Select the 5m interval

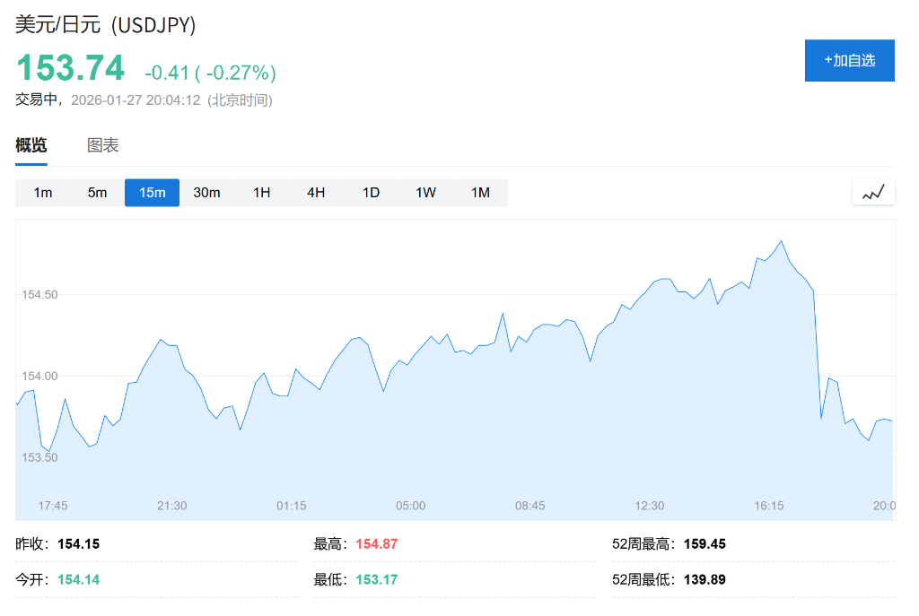pyautogui.click(x=97, y=193)
